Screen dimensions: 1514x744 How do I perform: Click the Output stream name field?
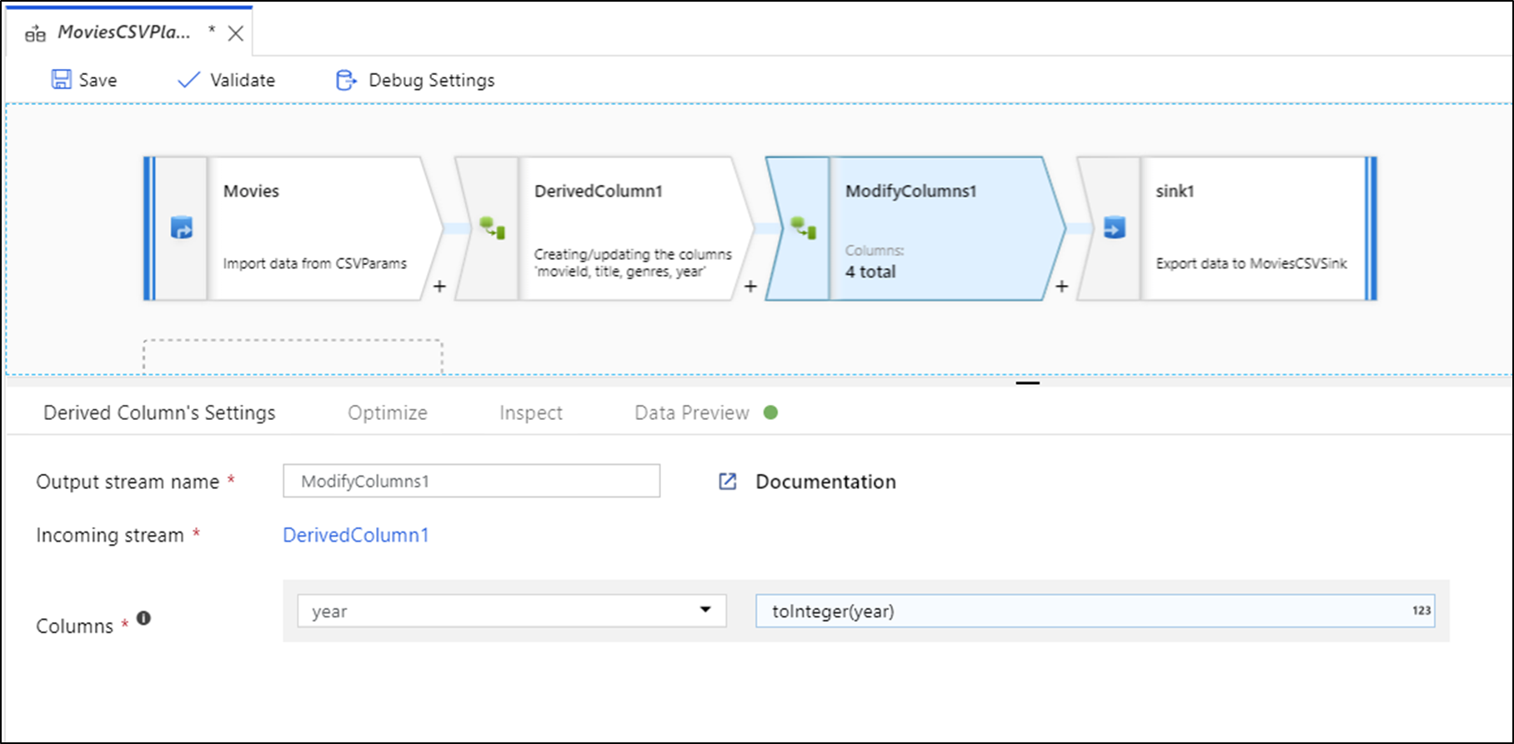(471, 481)
